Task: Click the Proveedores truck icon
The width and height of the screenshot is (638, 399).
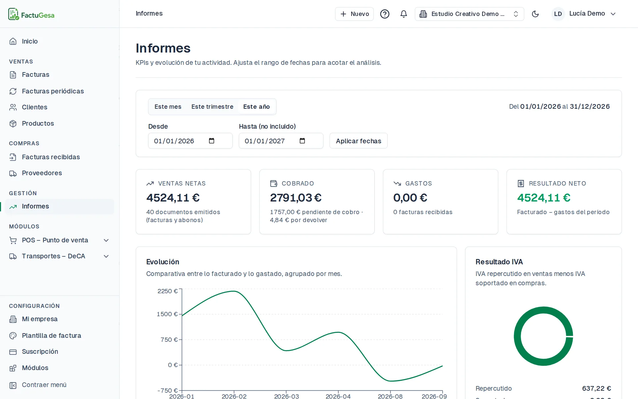Action: tap(13, 173)
